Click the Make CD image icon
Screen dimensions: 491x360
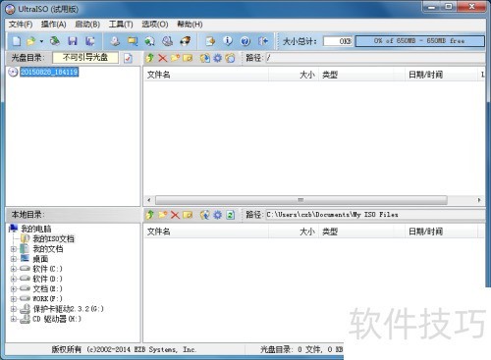[x=115, y=41]
